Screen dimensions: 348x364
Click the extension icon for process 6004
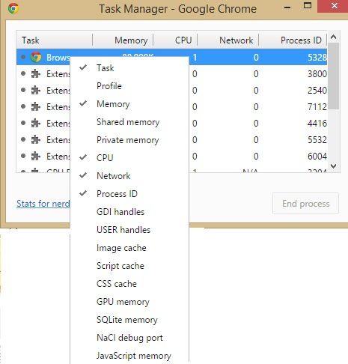pos(36,156)
